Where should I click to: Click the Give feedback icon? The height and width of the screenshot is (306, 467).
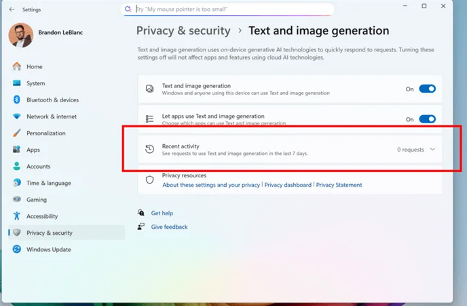click(x=141, y=227)
